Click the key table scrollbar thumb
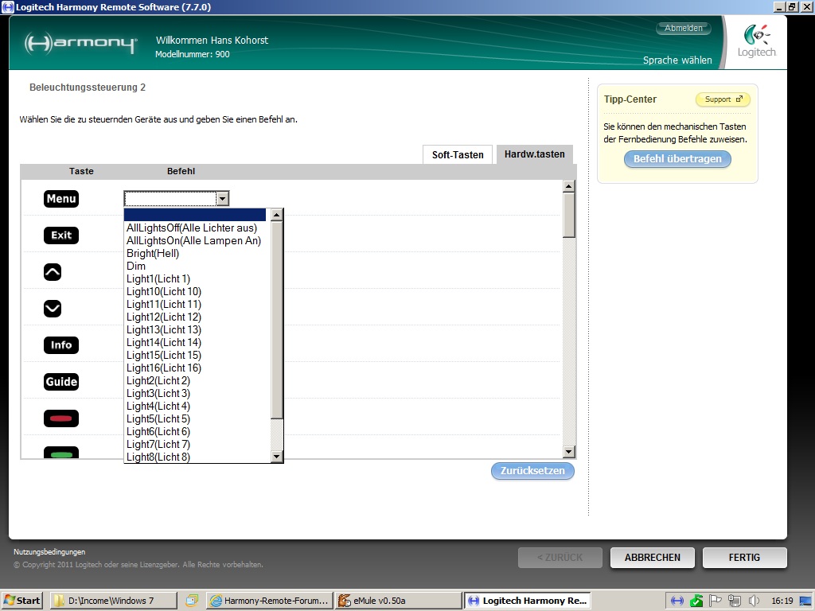Image resolution: width=815 pixels, height=611 pixels. tap(568, 215)
